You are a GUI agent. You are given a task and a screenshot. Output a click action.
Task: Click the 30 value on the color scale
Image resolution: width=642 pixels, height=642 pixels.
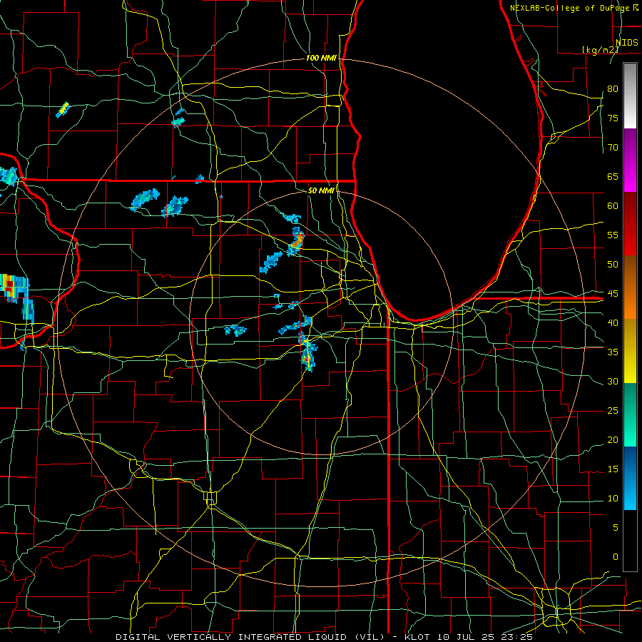tap(613, 381)
